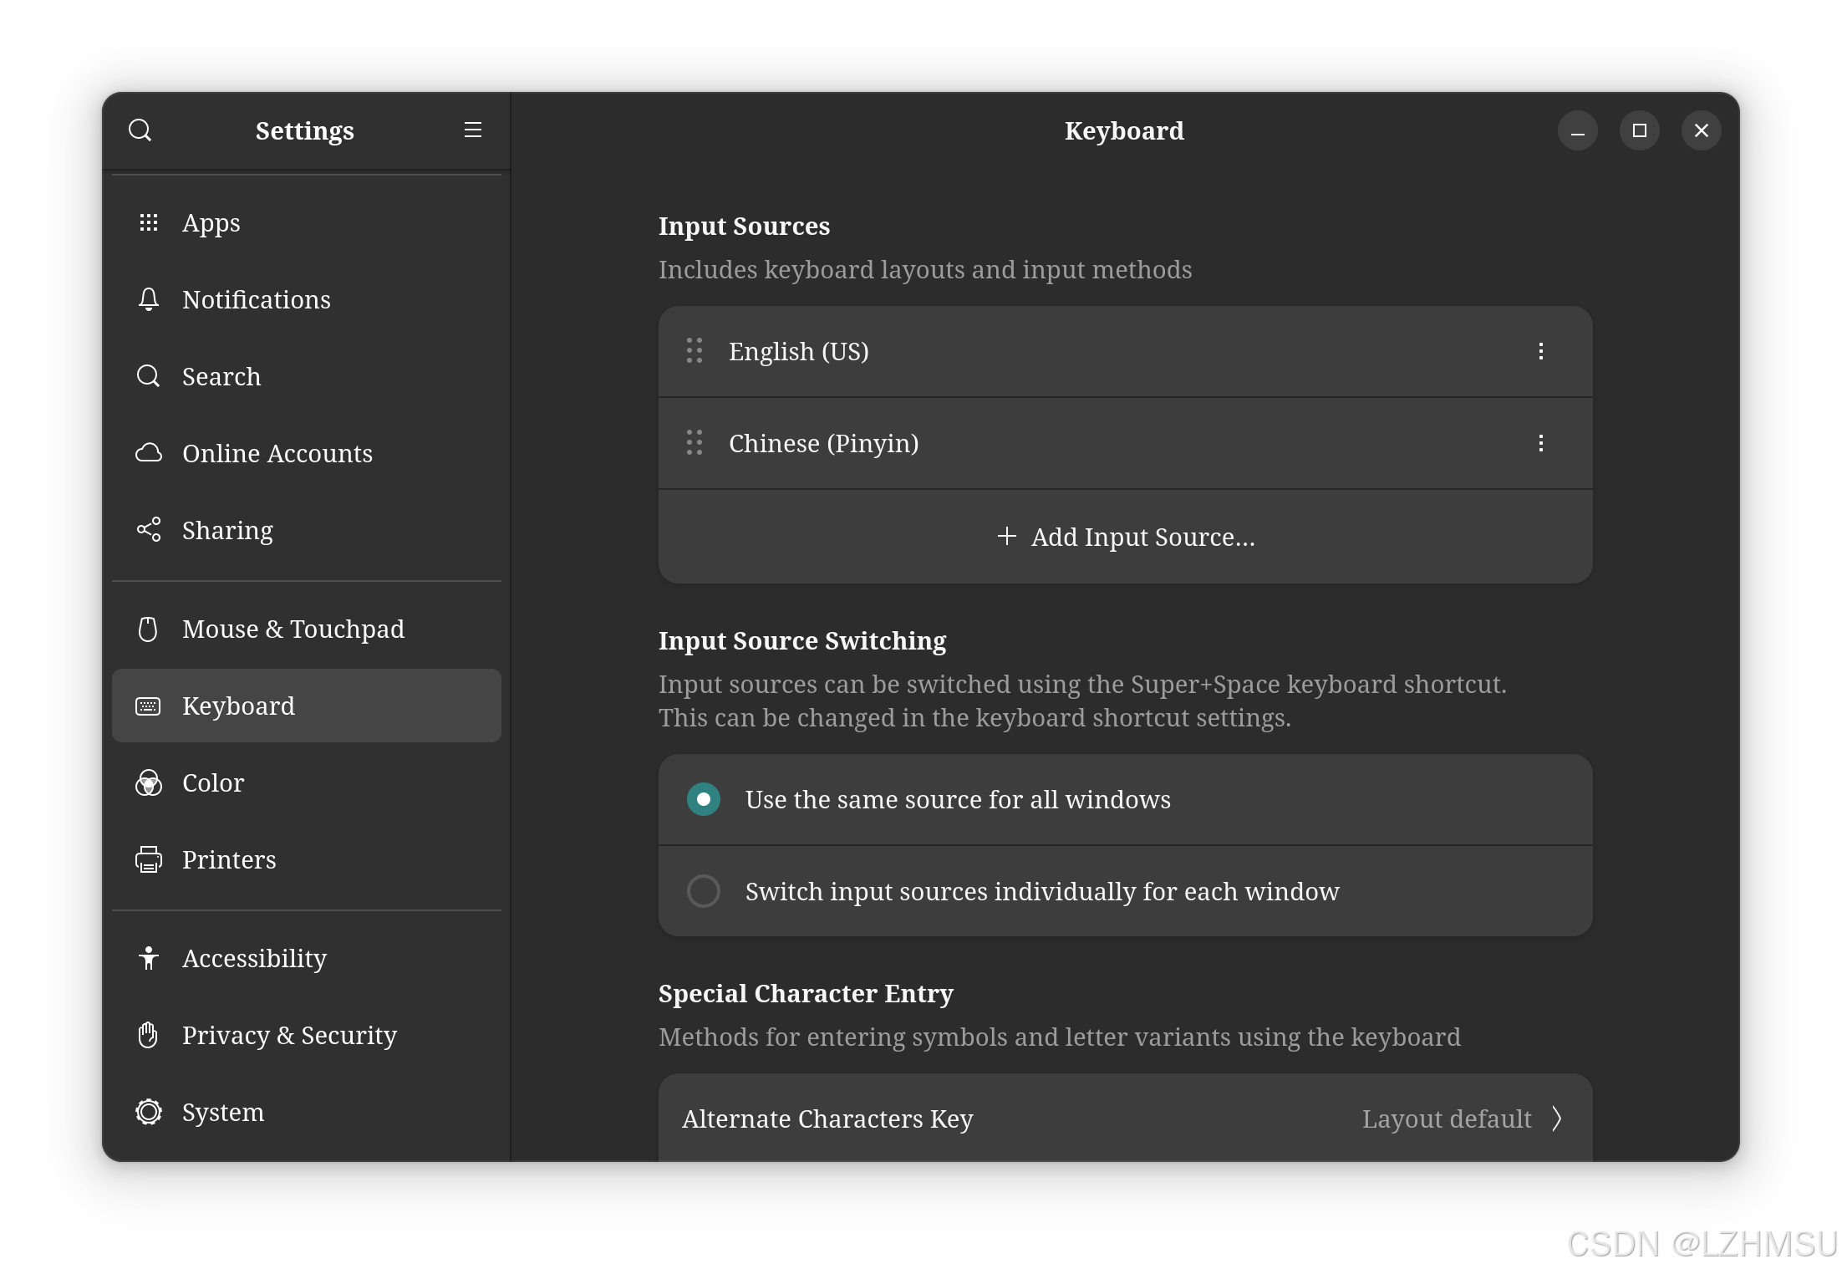
Task: Open the Accessibility settings panel
Action: point(254,958)
